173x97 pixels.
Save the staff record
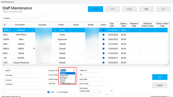pos(160,77)
